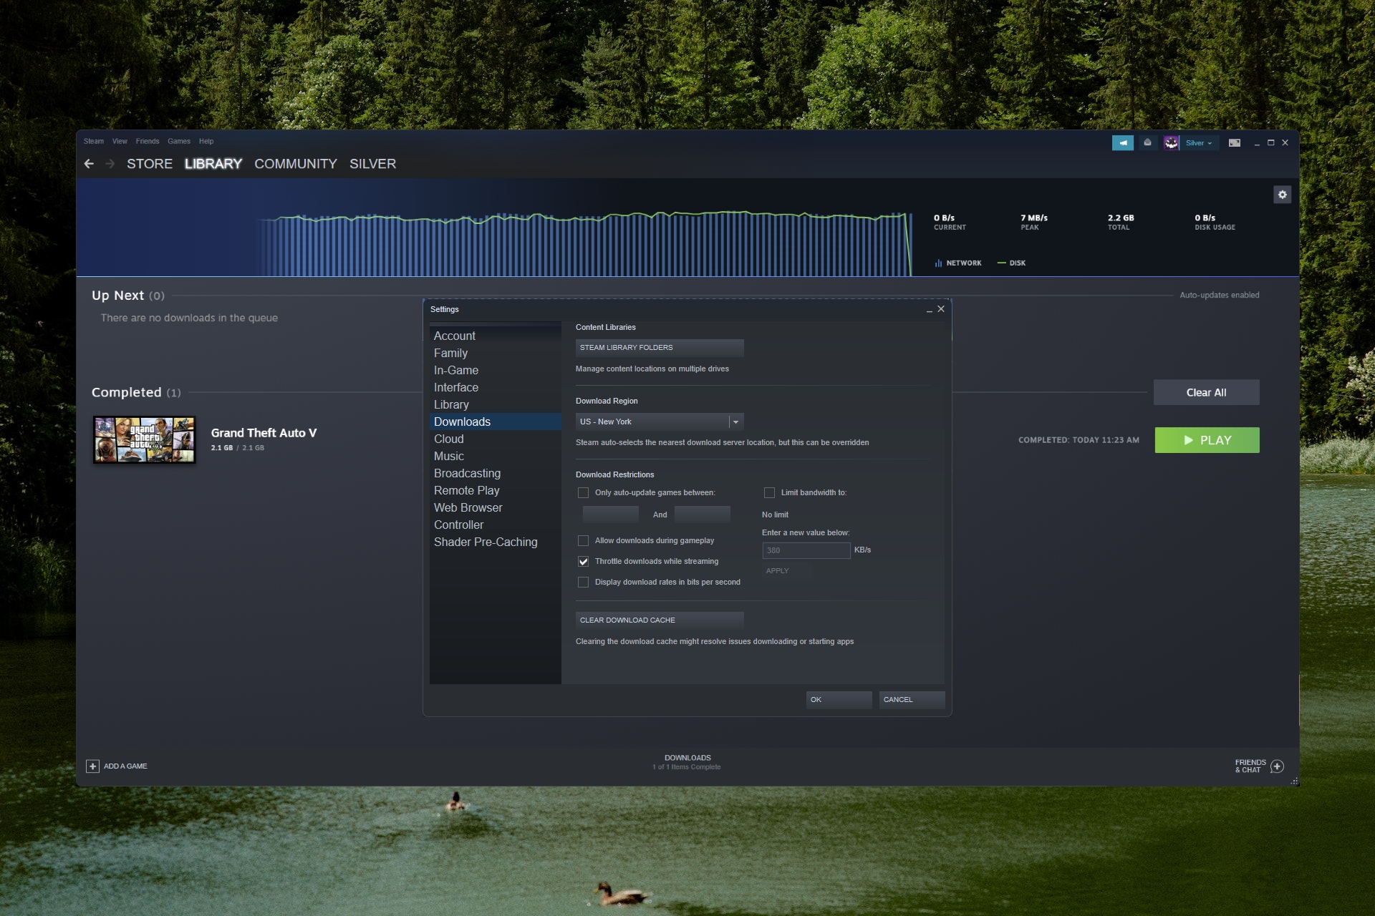Screen dimensions: 1375x916
Task: Select the Downloads settings tab
Action: [461, 422]
